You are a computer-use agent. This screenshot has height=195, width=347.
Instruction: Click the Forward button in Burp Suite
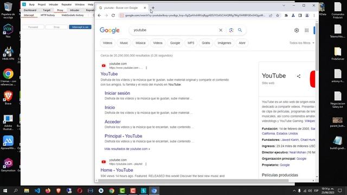point(33,27)
